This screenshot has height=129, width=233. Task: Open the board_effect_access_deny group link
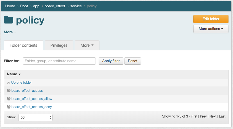[x=31, y=107]
